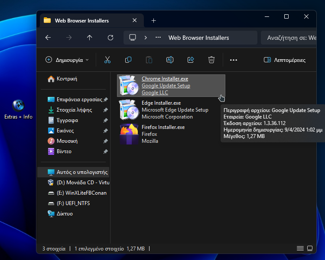Image resolution: width=325 pixels, height=260 pixels.
Task: Click the Share icon in toolbar
Action: [191, 60]
